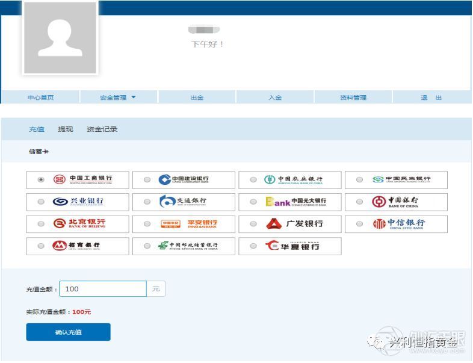Click the 元 unit addon box
The image size is (473, 363).
click(156, 289)
